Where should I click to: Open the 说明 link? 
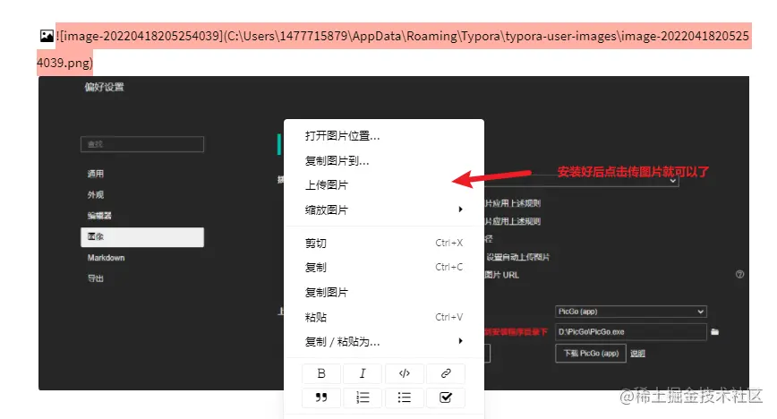(x=637, y=354)
